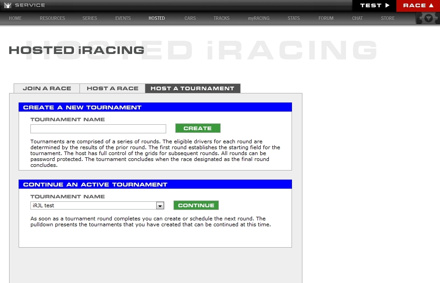440x283 pixels.
Task: Click the paragraph starting 'As soon as a tournament round'
Action: (151, 222)
